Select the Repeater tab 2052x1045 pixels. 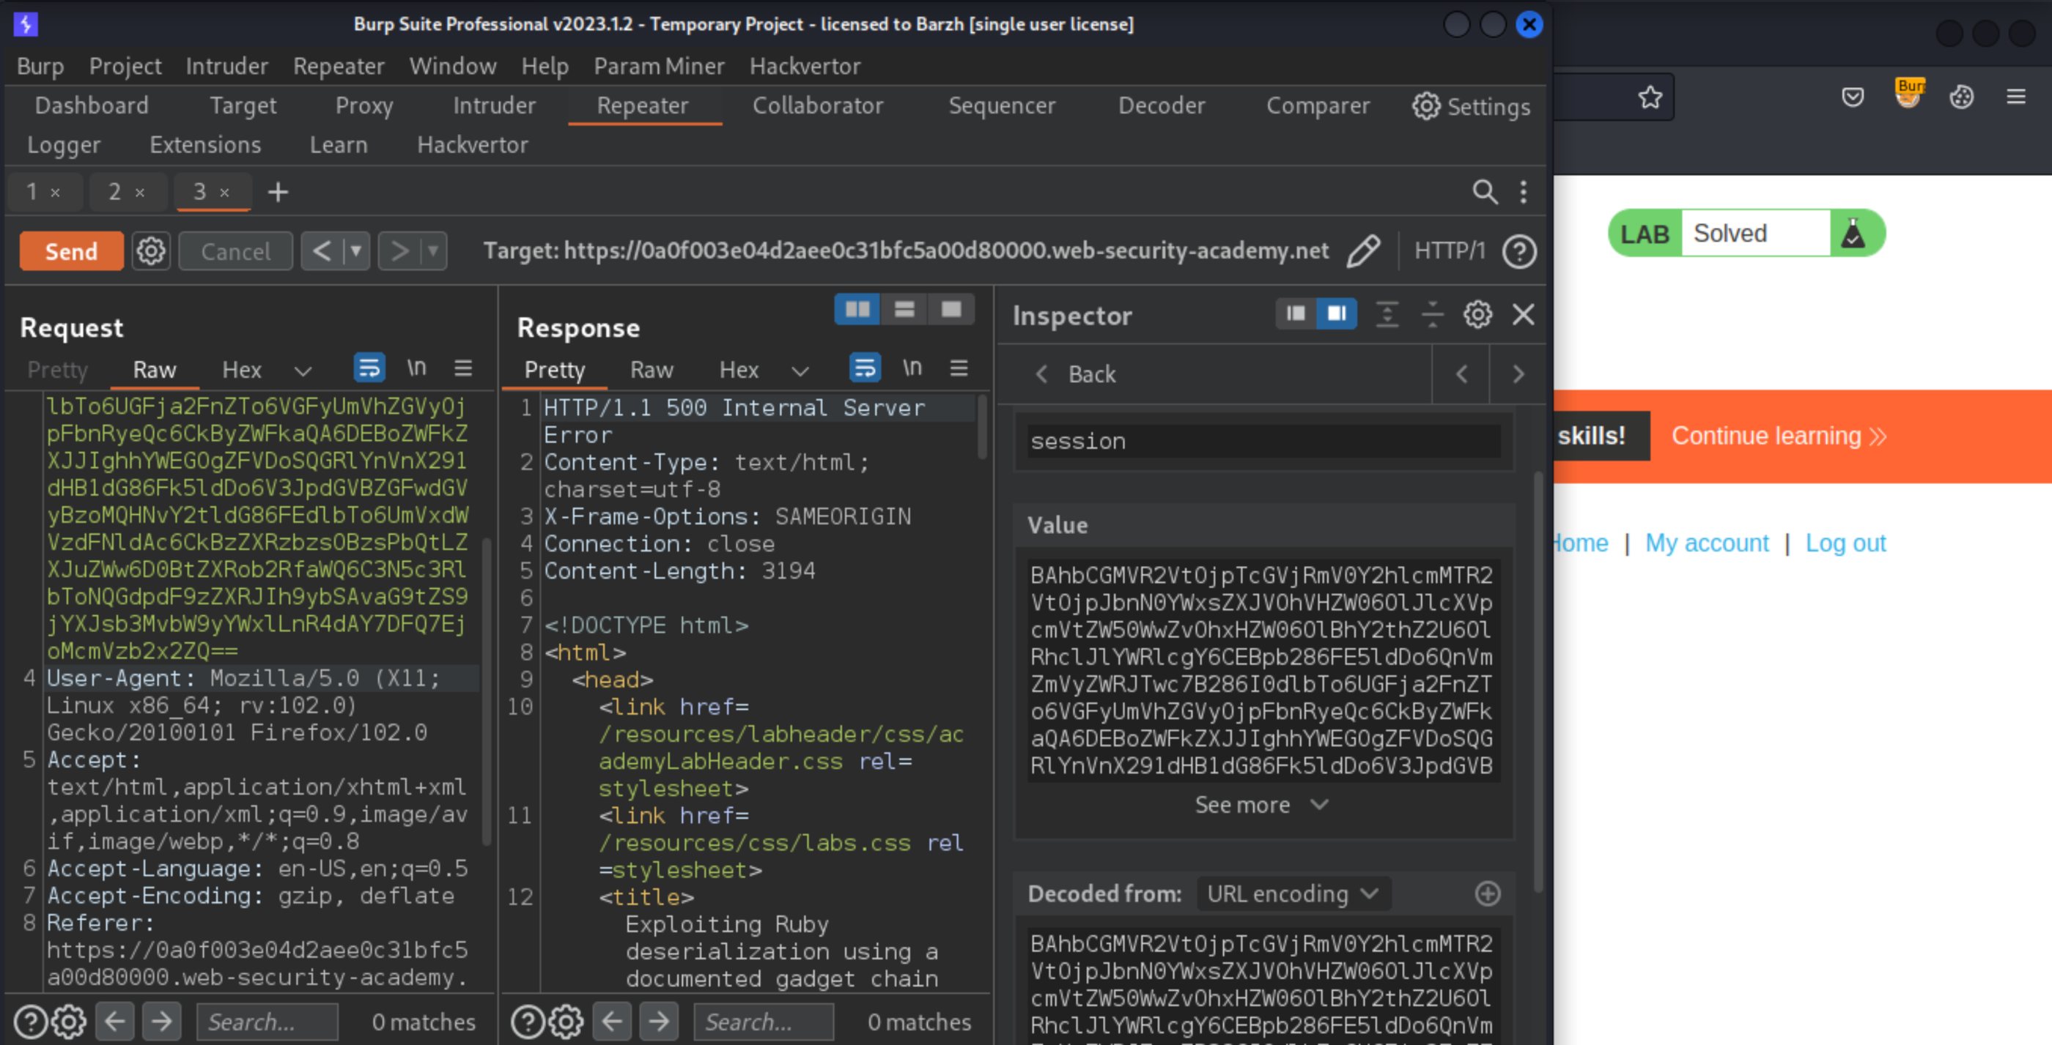(643, 107)
